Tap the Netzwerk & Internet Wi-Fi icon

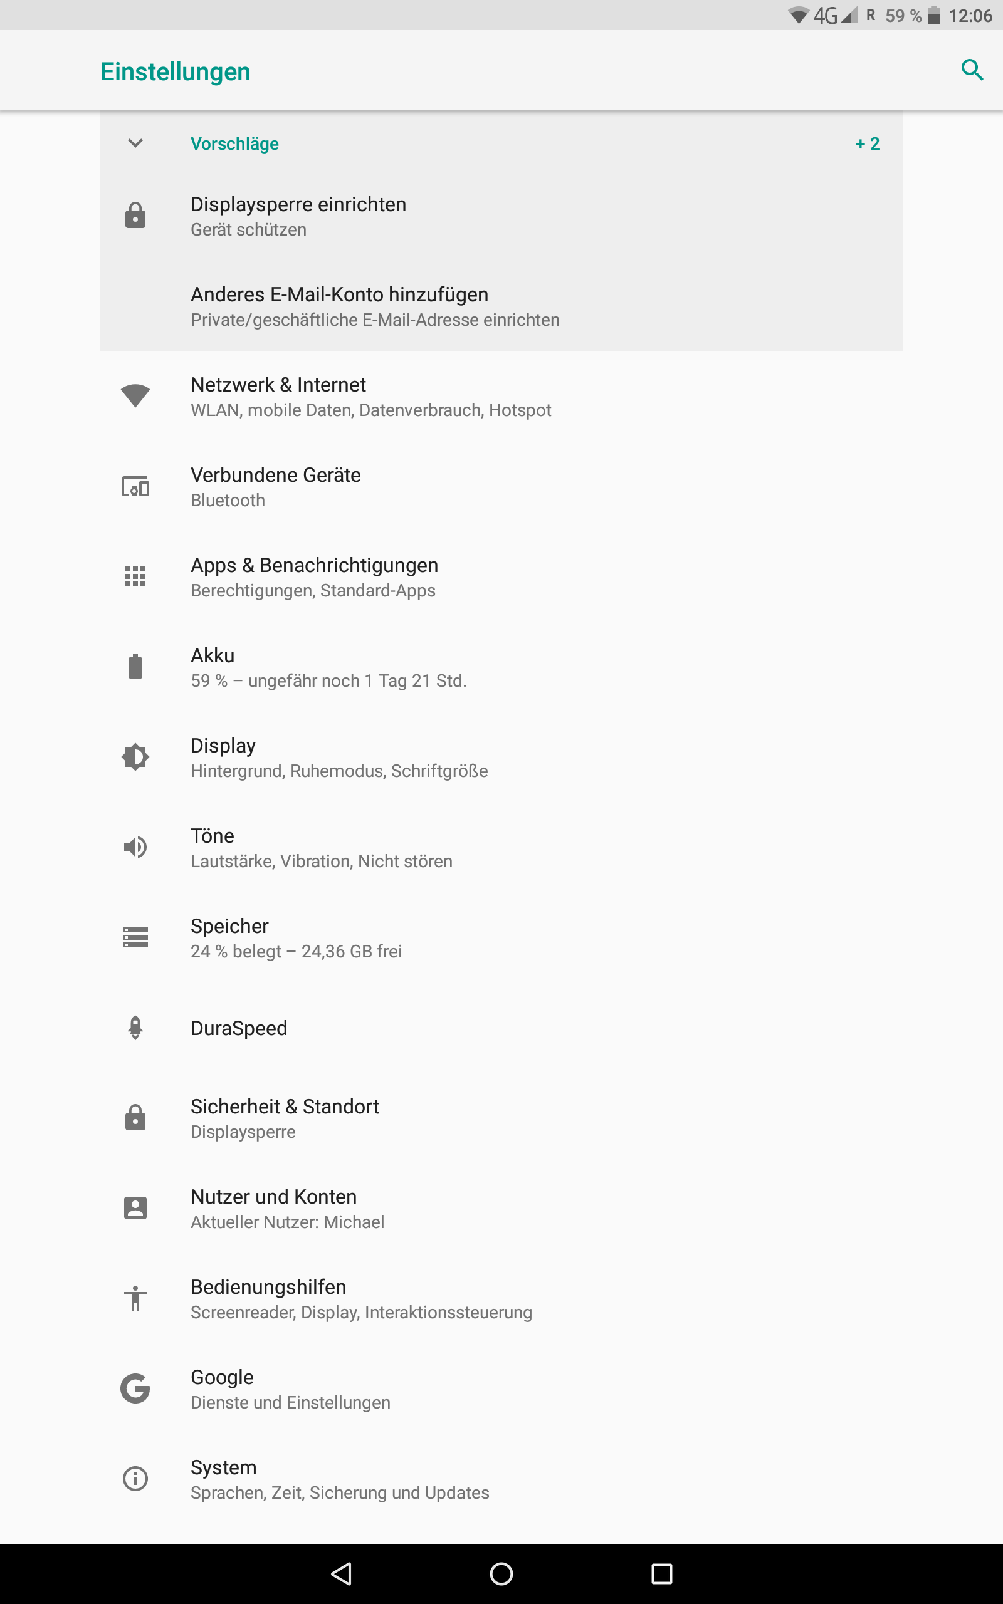[135, 396]
